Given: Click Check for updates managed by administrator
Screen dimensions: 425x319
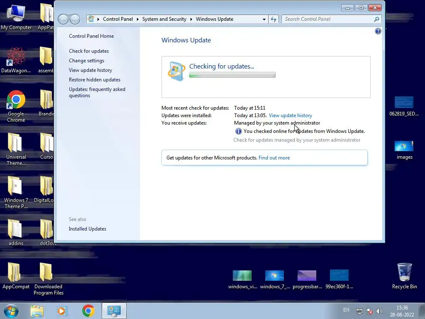Looking at the screenshot, I should pyautogui.click(x=296, y=140).
